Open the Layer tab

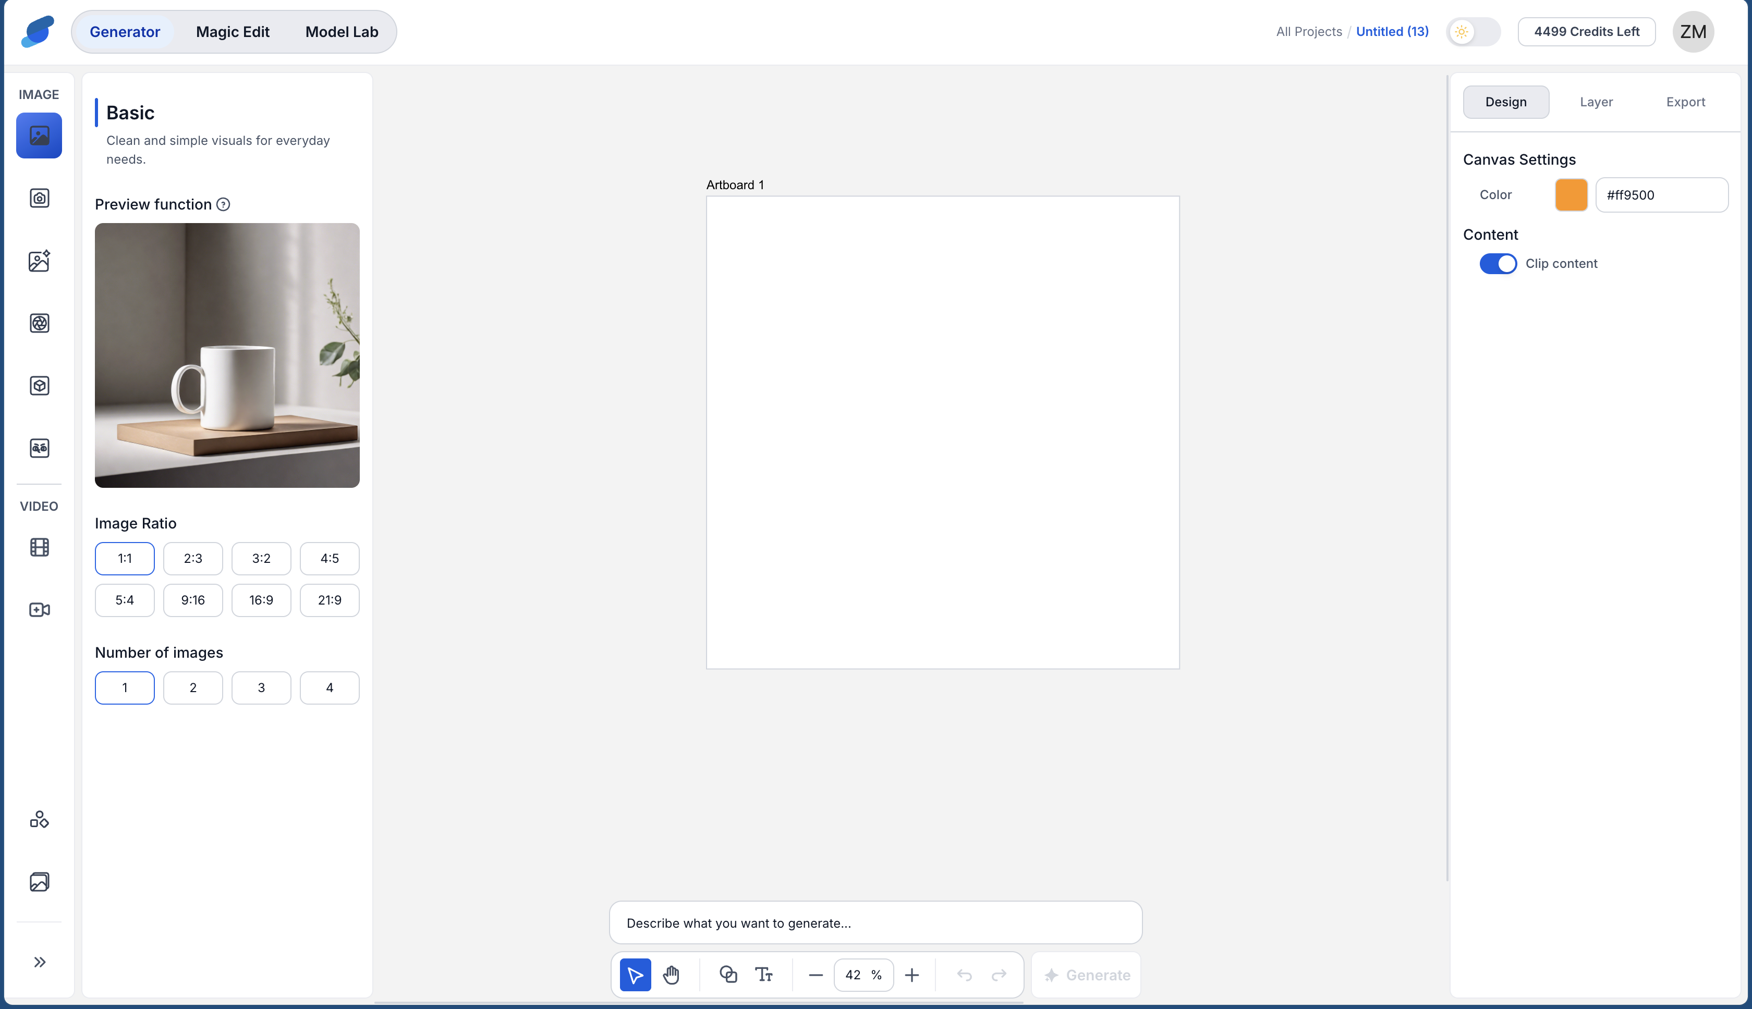click(1596, 102)
